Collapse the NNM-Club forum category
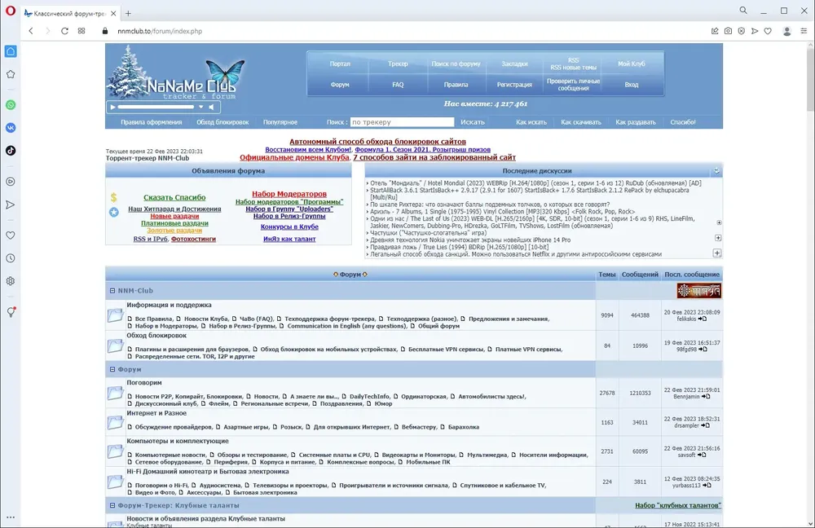The image size is (815, 528). click(x=112, y=291)
